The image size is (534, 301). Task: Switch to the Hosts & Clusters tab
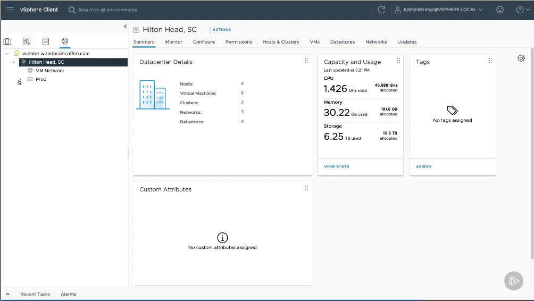point(280,42)
